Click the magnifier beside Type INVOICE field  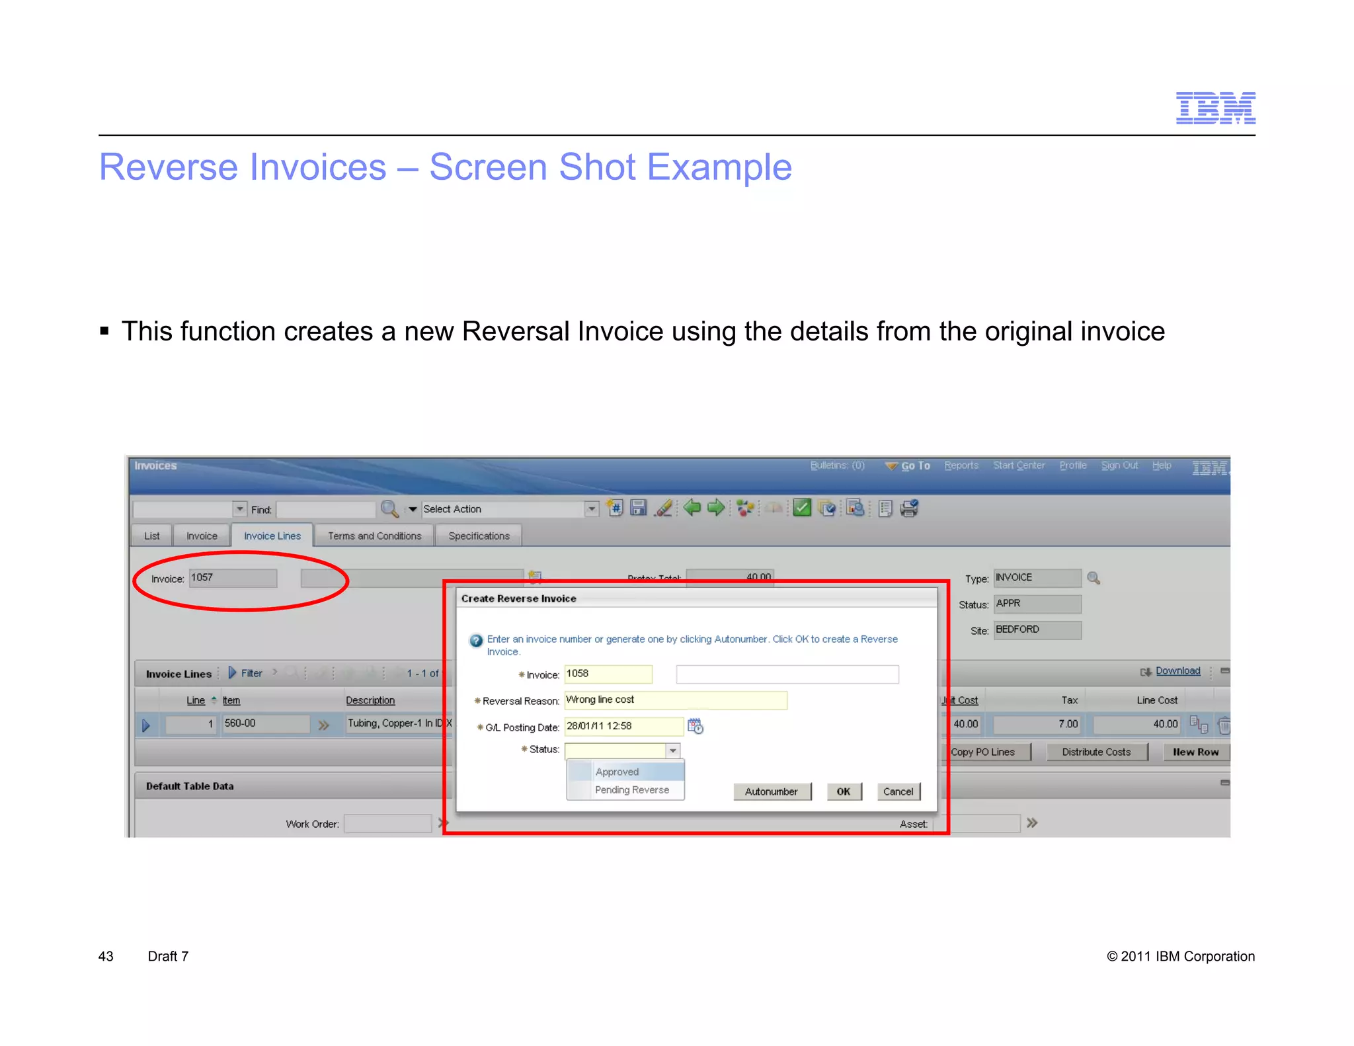pos(1094,578)
